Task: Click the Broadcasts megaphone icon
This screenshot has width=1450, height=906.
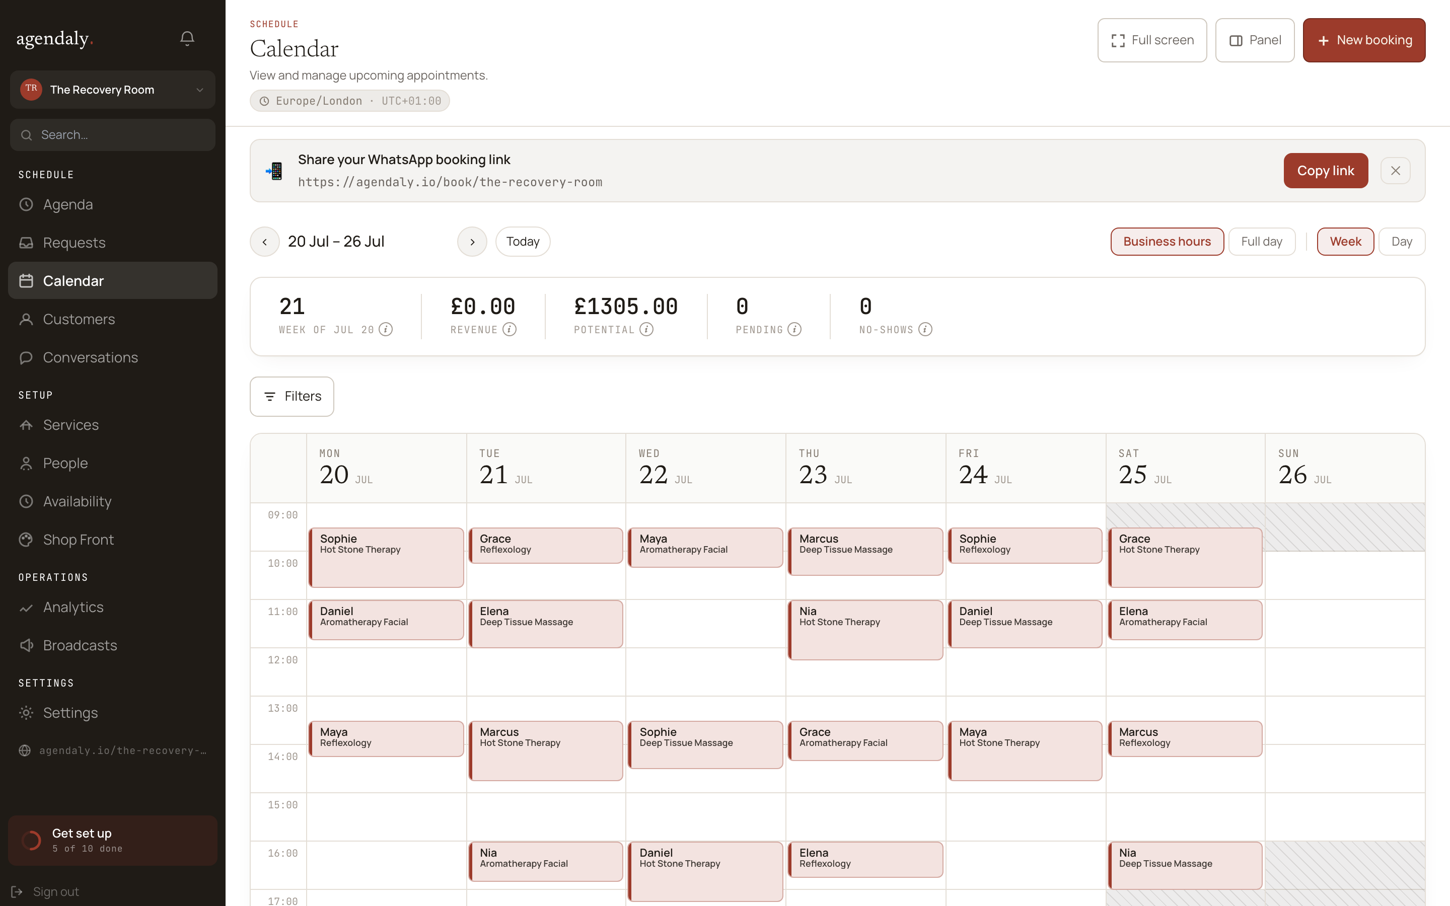Action: (x=26, y=645)
